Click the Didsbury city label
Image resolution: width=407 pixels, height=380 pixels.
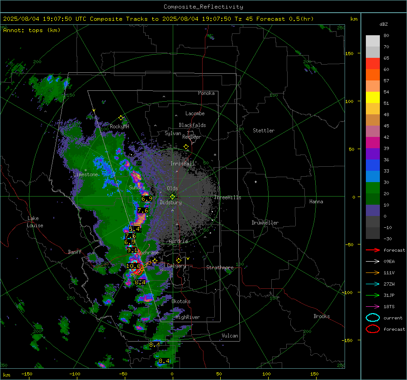(171, 202)
